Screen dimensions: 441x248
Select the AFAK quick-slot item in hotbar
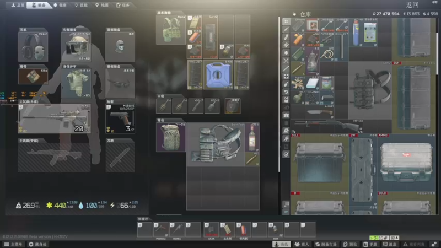pyautogui.click(x=211, y=230)
